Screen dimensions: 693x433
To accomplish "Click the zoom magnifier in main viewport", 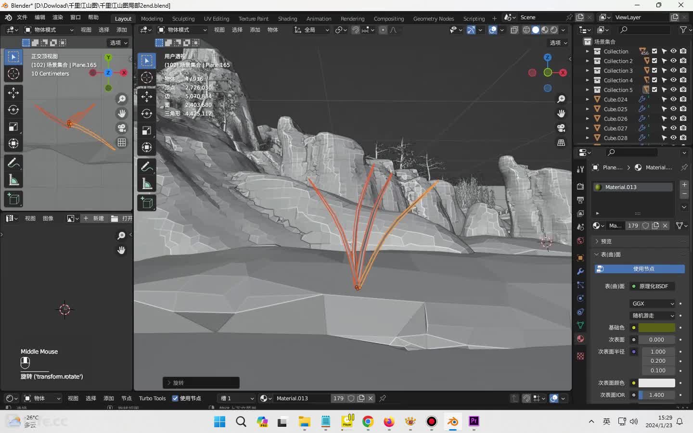I will [x=561, y=99].
